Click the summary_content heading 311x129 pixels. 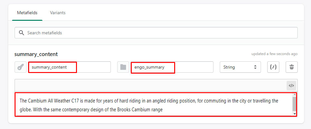coord(36,54)
